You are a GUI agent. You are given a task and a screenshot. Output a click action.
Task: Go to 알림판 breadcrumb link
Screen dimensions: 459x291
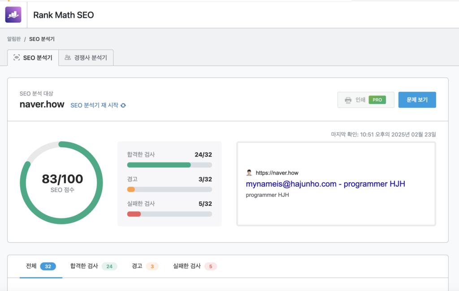point(14,39)
